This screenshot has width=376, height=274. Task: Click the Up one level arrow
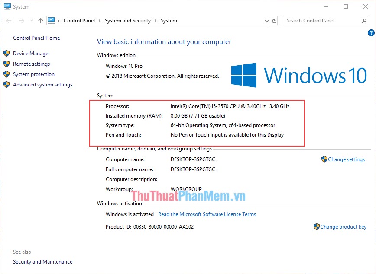coord(40,20)
